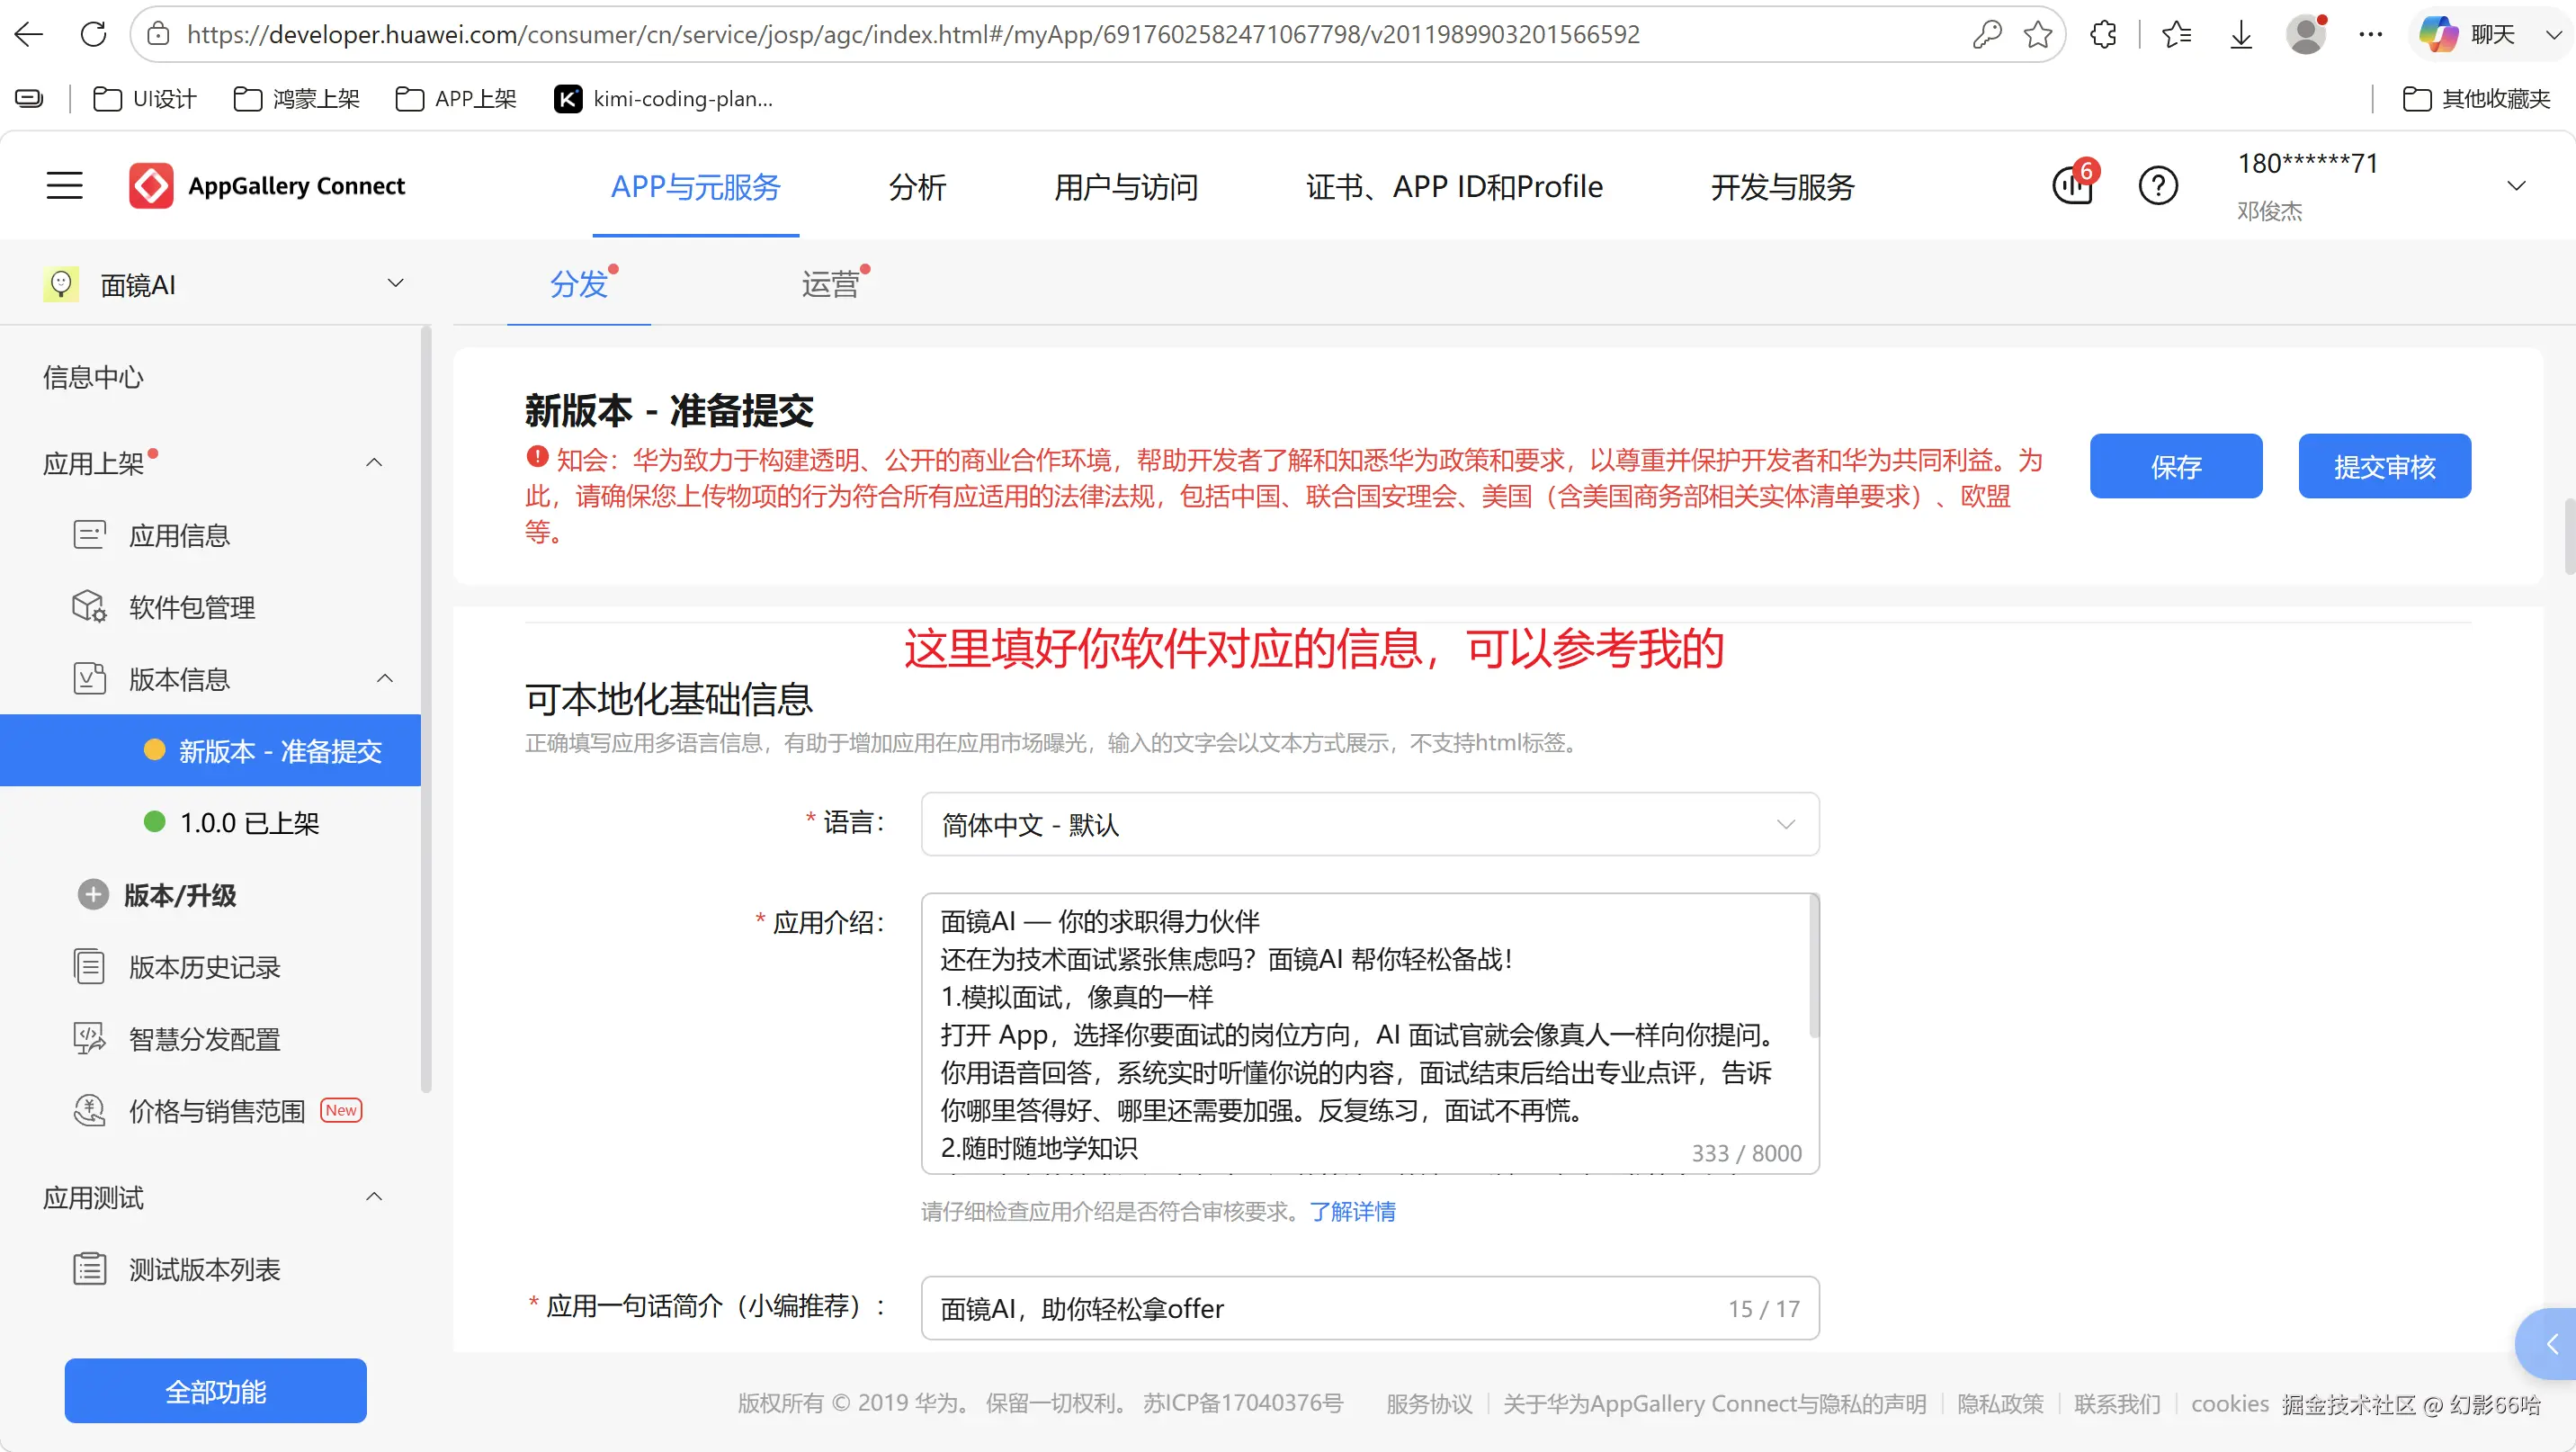Open the 服务协议 footer link
The height and width of the screenshot is (1452, 2576).
click(x=1429, y=1404)
